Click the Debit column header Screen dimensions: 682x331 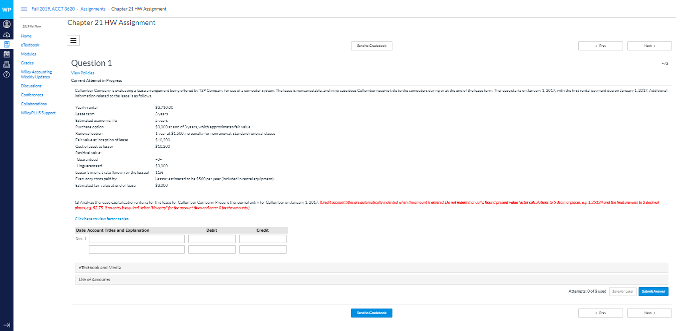[x=212, y=230]
